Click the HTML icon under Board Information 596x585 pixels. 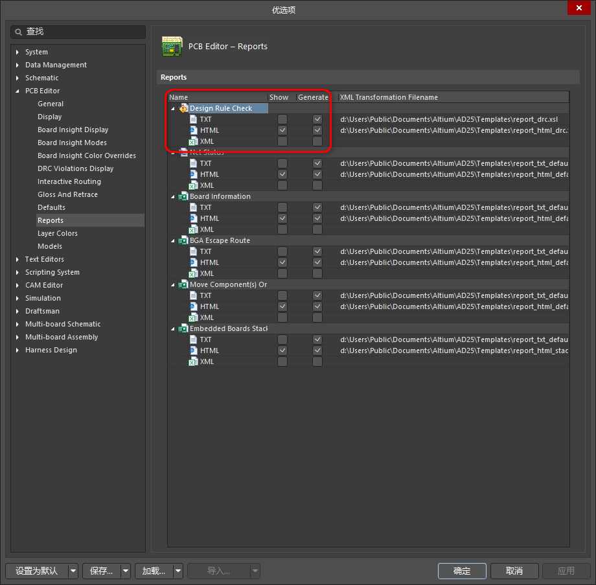click(194, 218)
